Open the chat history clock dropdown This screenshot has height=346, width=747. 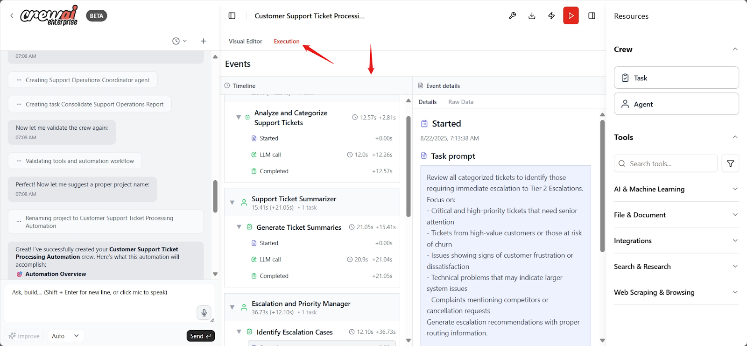179,41
